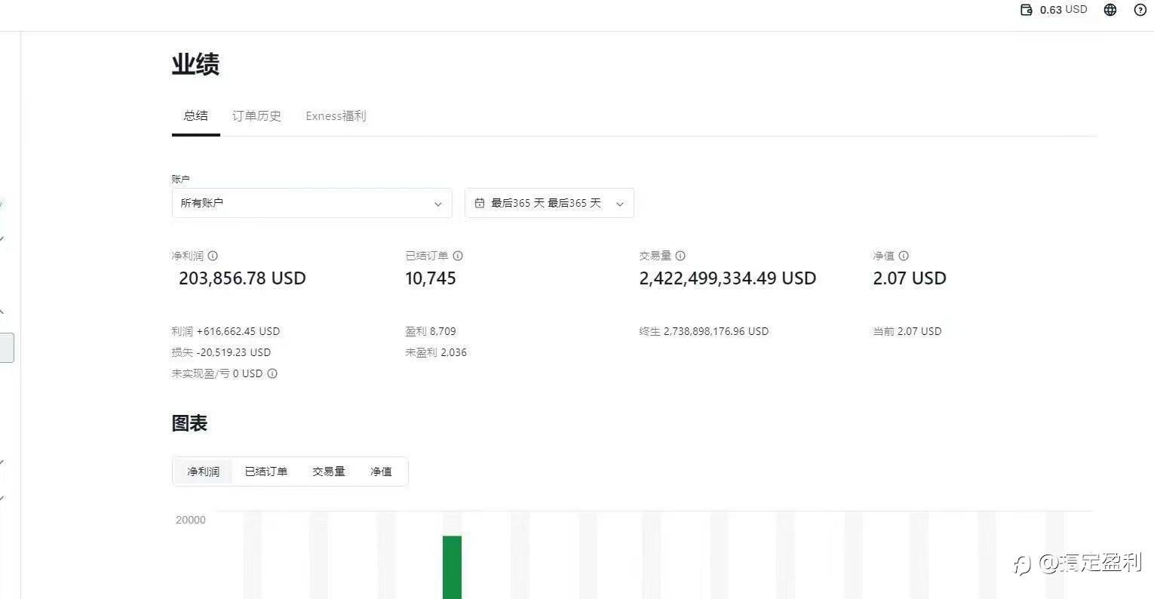The width and height of the screenshot is (1154, 599).
Task: Open the wallet balance icon
Action: pos(1026,10)
